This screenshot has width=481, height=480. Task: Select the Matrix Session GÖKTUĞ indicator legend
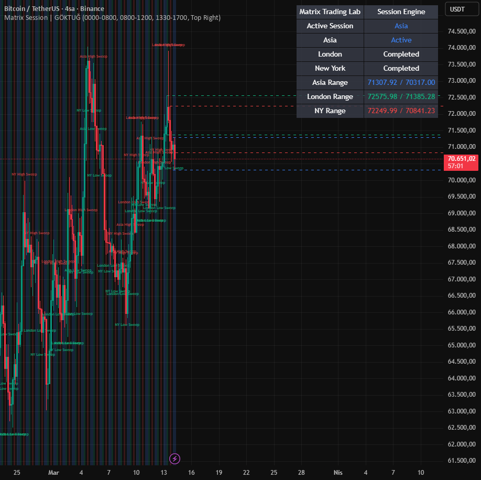[x=112, y=17]
